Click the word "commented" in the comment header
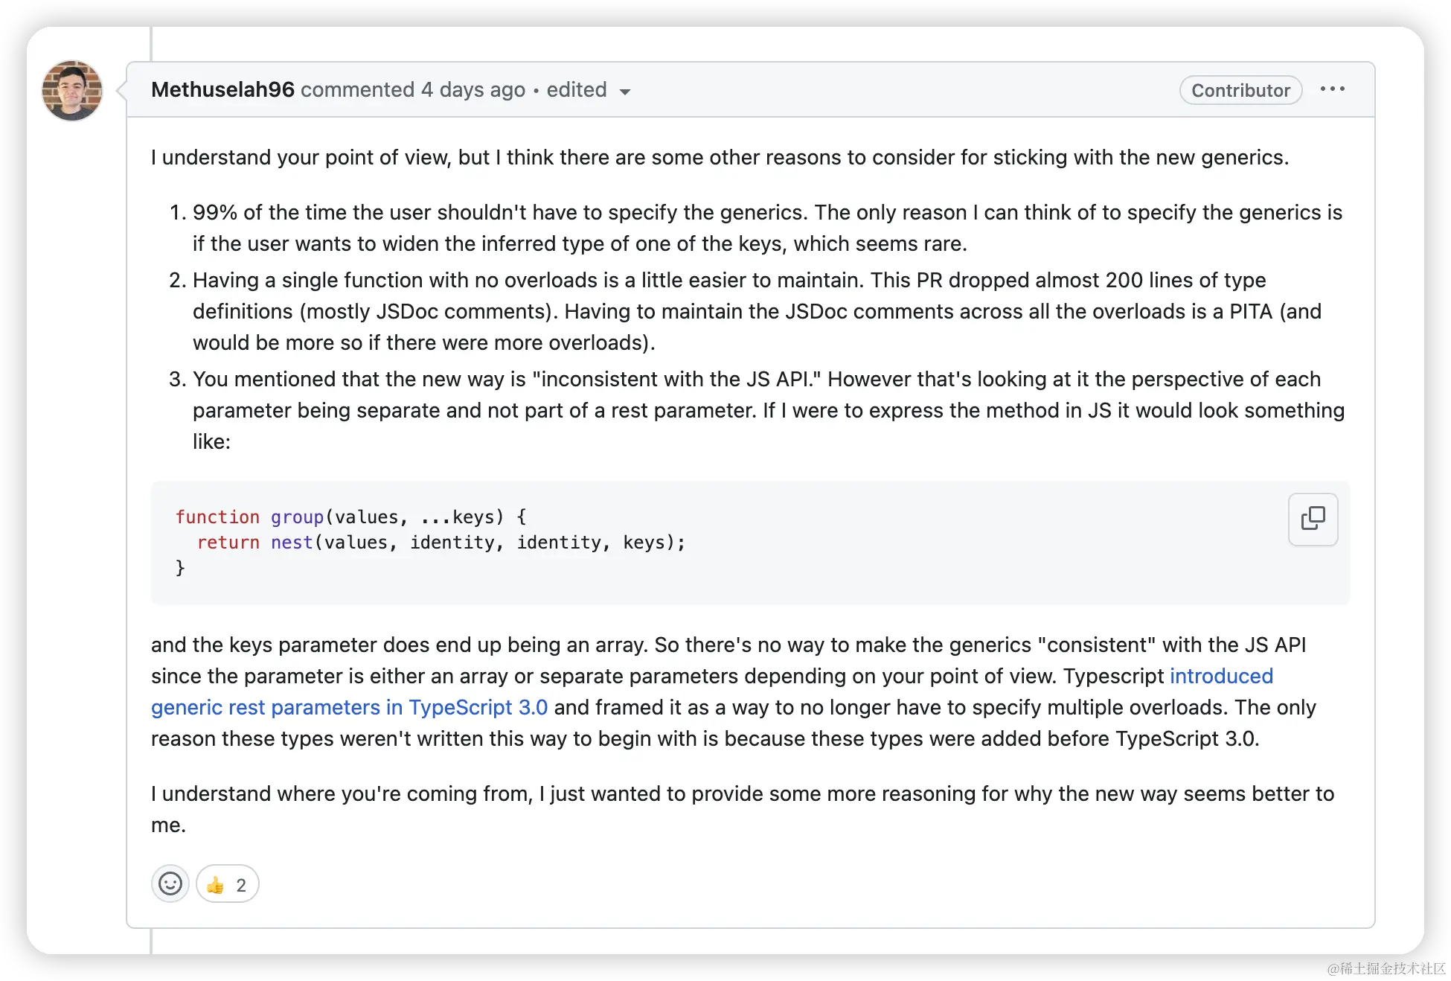This screenshot has width=1451, height=981. point(357,90)
